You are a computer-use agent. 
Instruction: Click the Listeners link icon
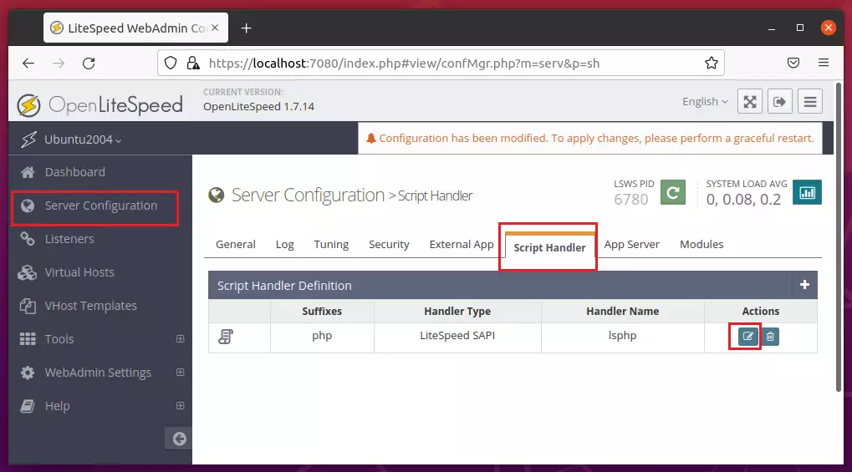27,238
